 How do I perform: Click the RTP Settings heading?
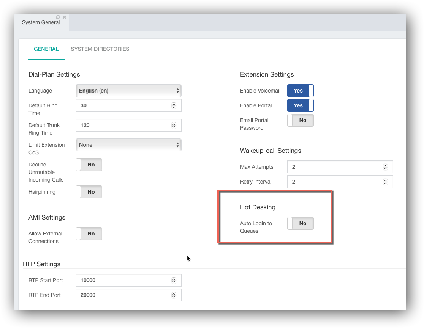pos(42,264)
